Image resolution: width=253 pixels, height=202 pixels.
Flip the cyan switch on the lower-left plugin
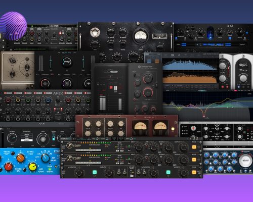(54, 138)
